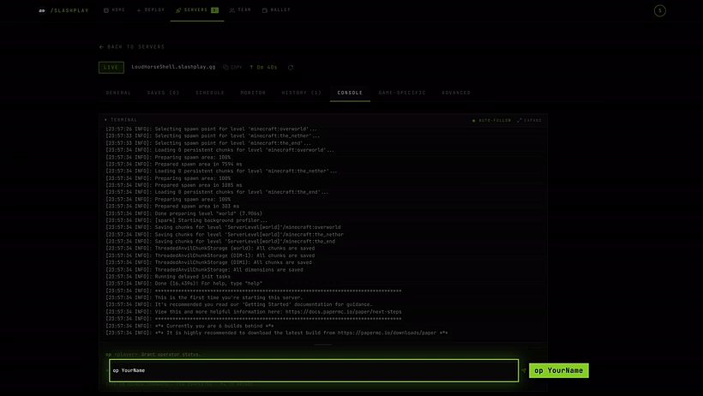
Task: Click the console command input field
Action: coord(314,370)
